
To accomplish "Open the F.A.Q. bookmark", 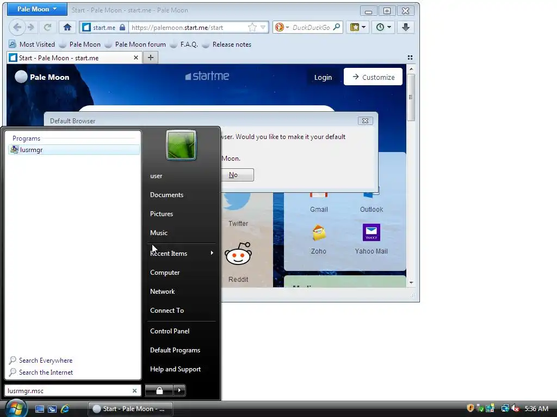I will click(184, 45).
